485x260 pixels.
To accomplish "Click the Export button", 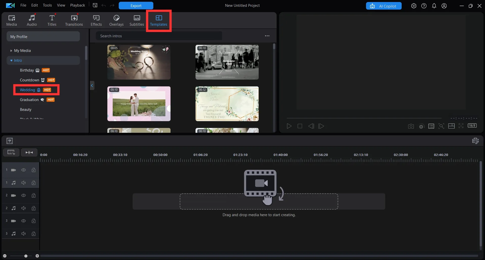I will (x=136, y=6).
